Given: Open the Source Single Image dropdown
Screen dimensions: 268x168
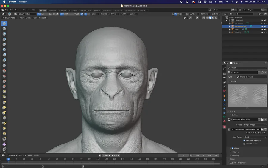Looking at the screenshot, I should (x=255, y=125).
